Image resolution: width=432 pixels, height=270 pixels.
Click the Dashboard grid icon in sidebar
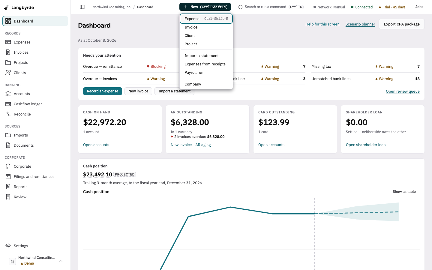point(8,21)
